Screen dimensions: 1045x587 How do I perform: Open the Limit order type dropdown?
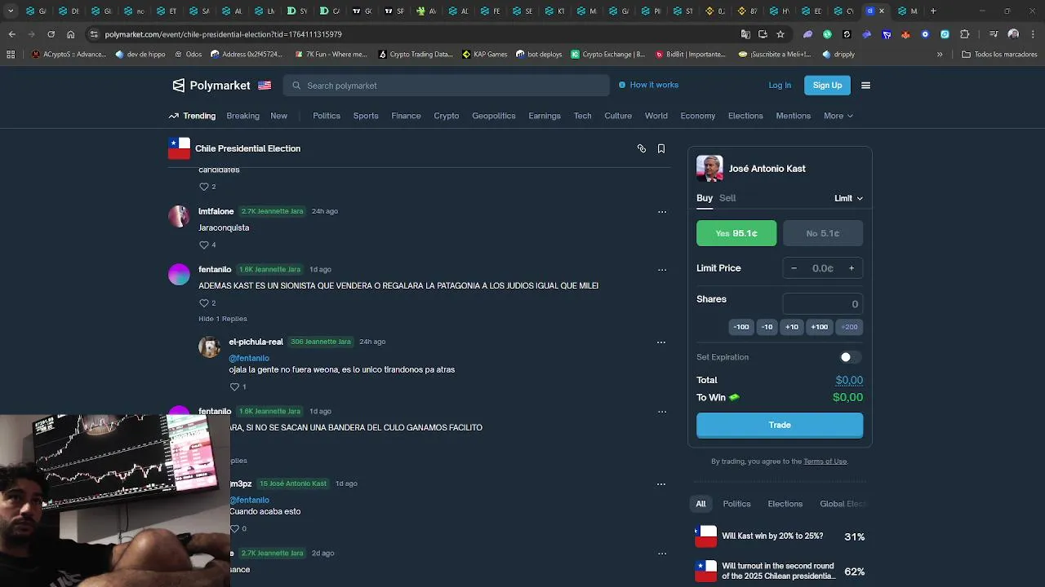(848, 198)
